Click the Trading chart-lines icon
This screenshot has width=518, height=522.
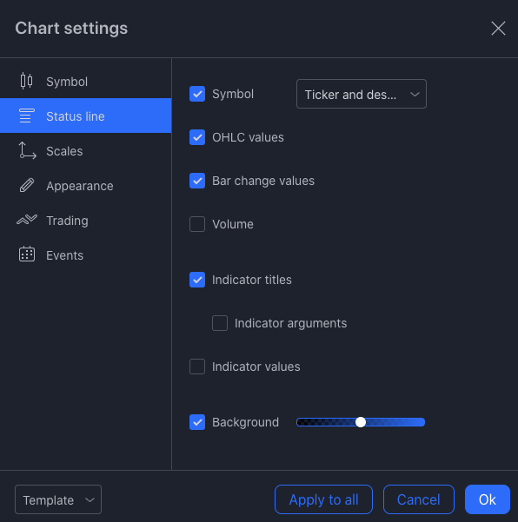(27, 220)
